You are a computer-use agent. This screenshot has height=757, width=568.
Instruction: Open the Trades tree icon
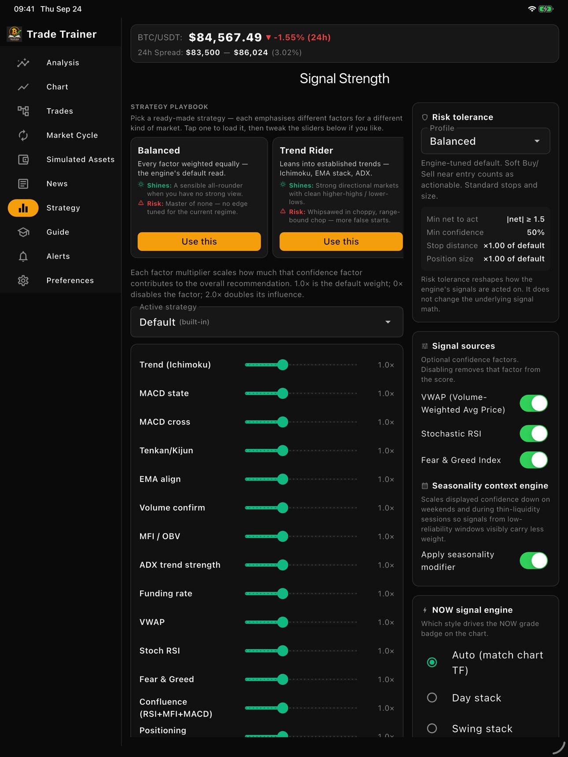click(23, 111)
